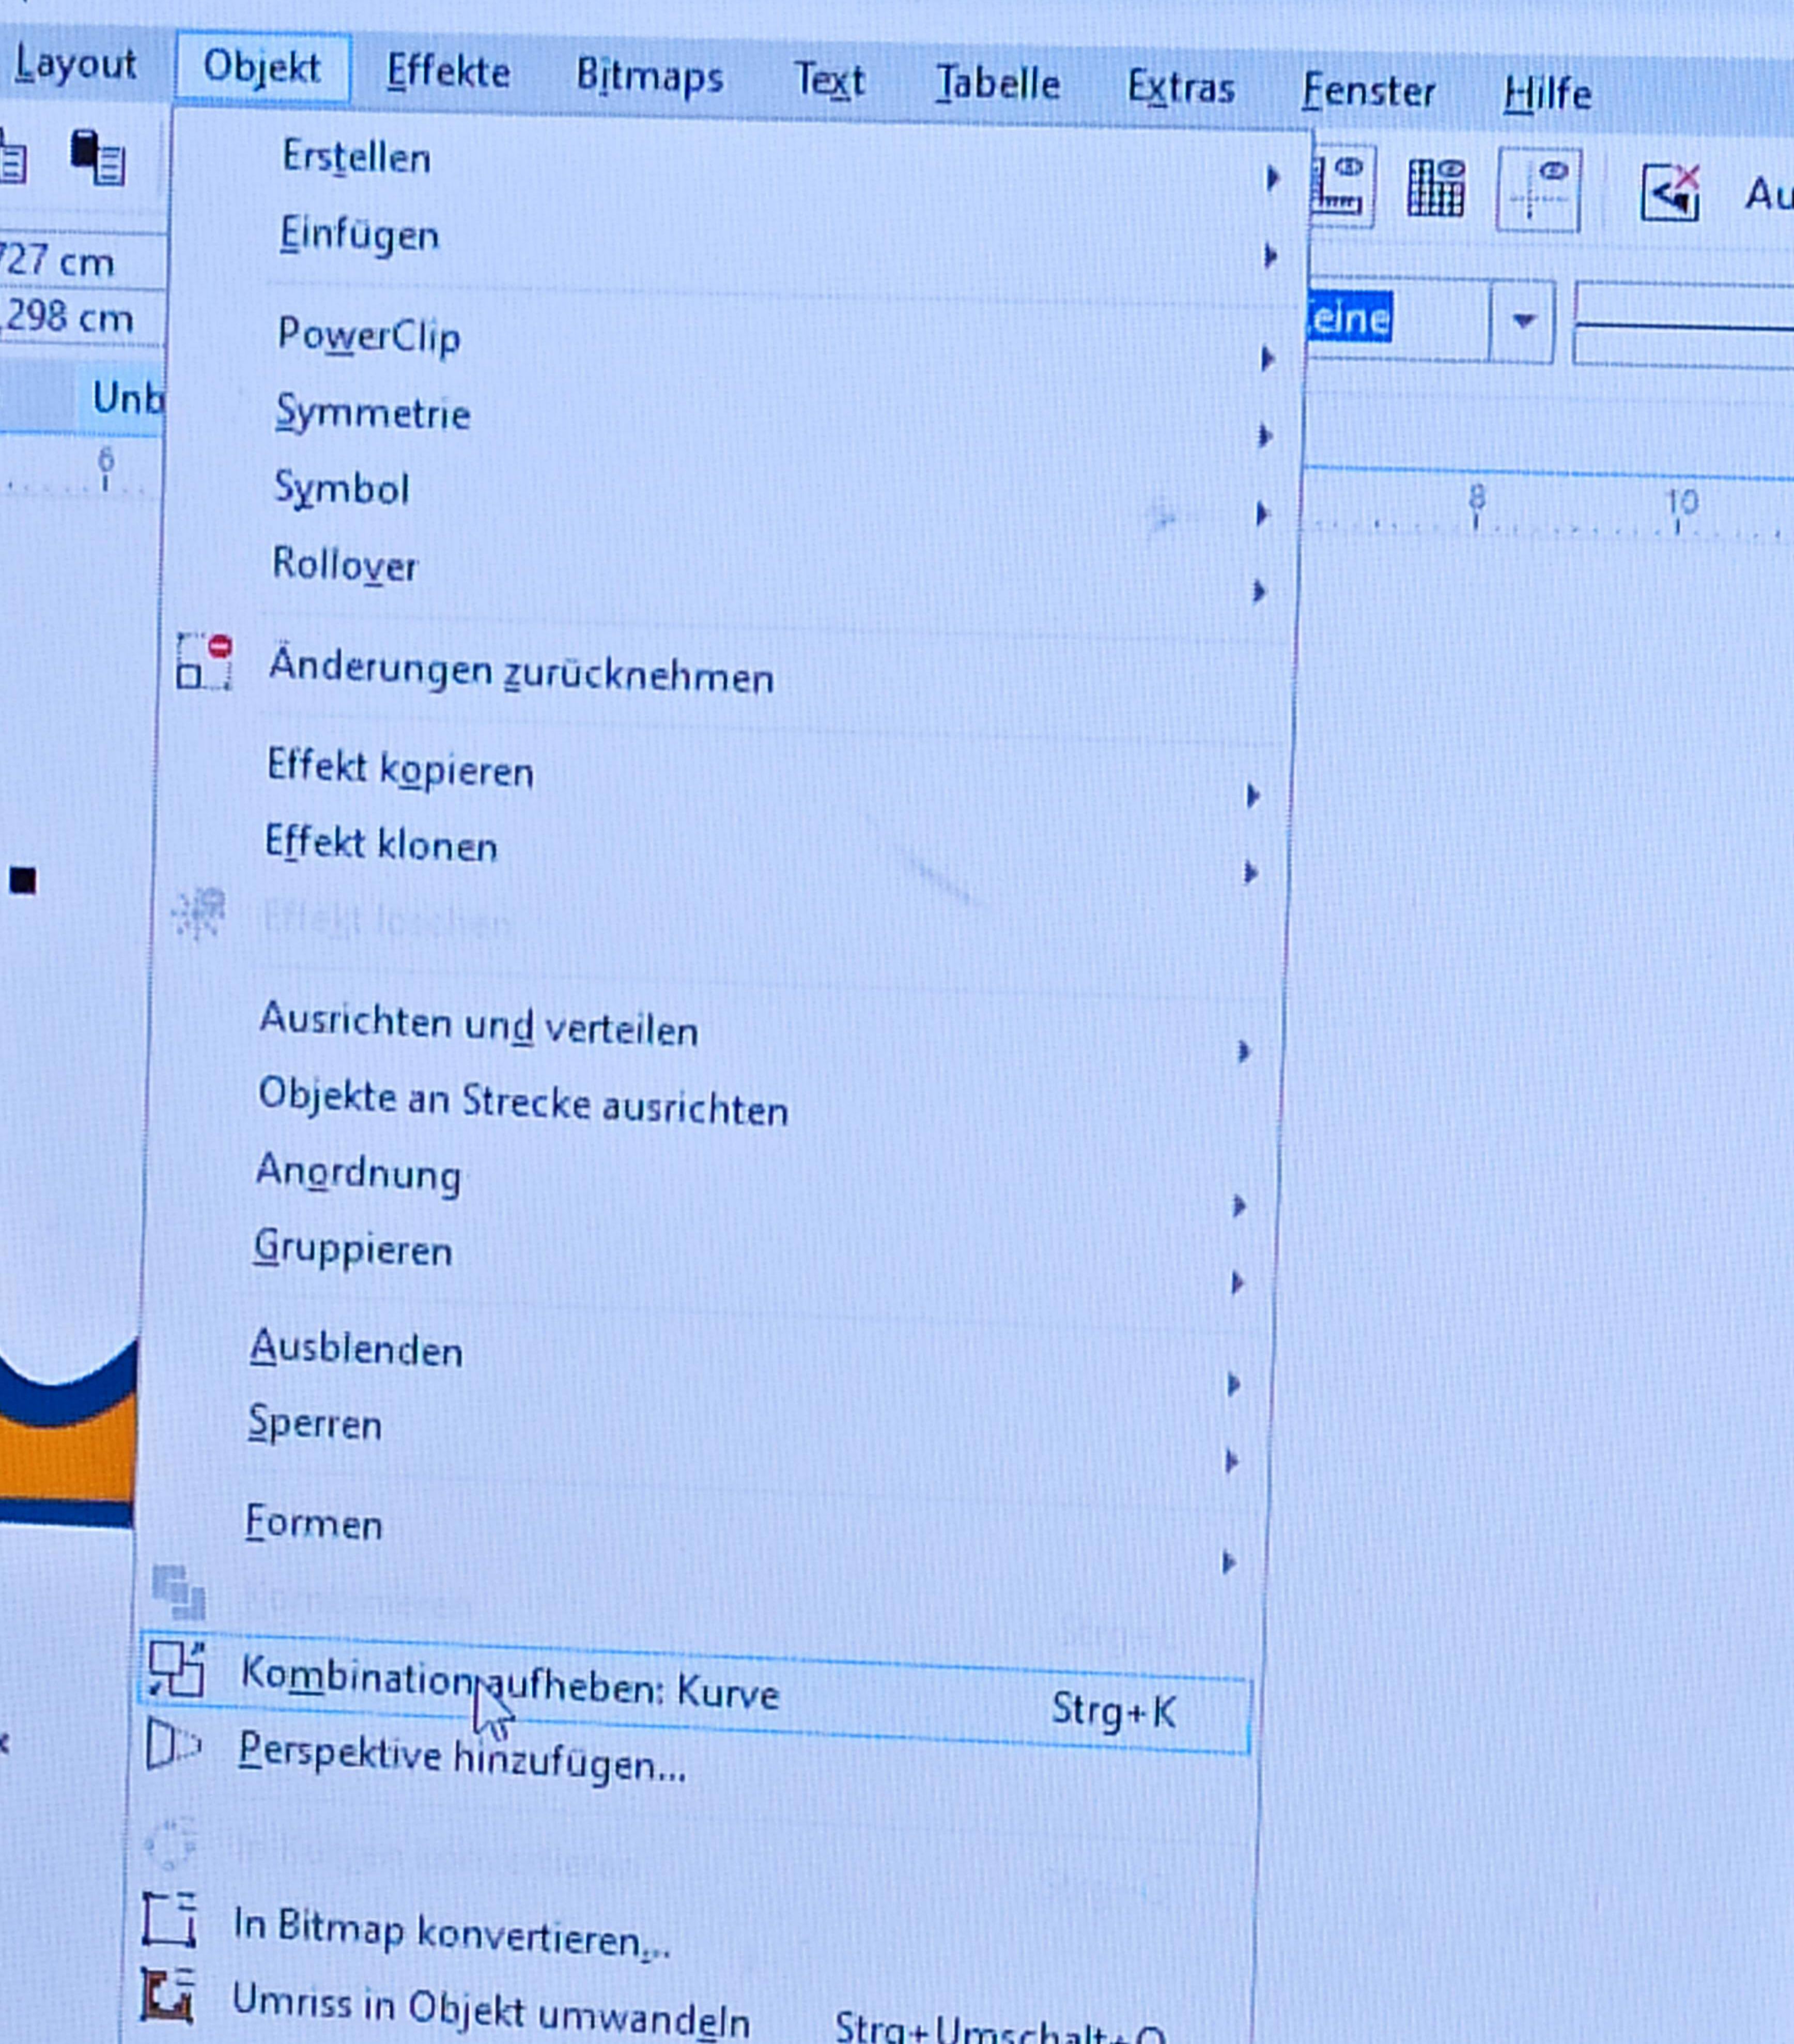The width and height of the screenshot is (1794, 2044).
Task: Open the Bitmaps menu
Action: click(x=649, y=77)
